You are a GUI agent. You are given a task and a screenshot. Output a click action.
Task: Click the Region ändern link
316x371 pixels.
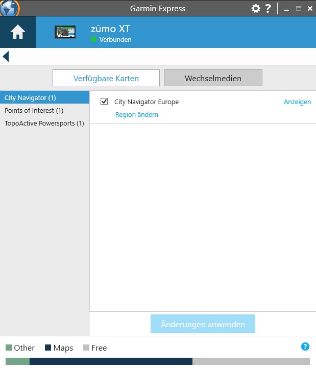136,114
